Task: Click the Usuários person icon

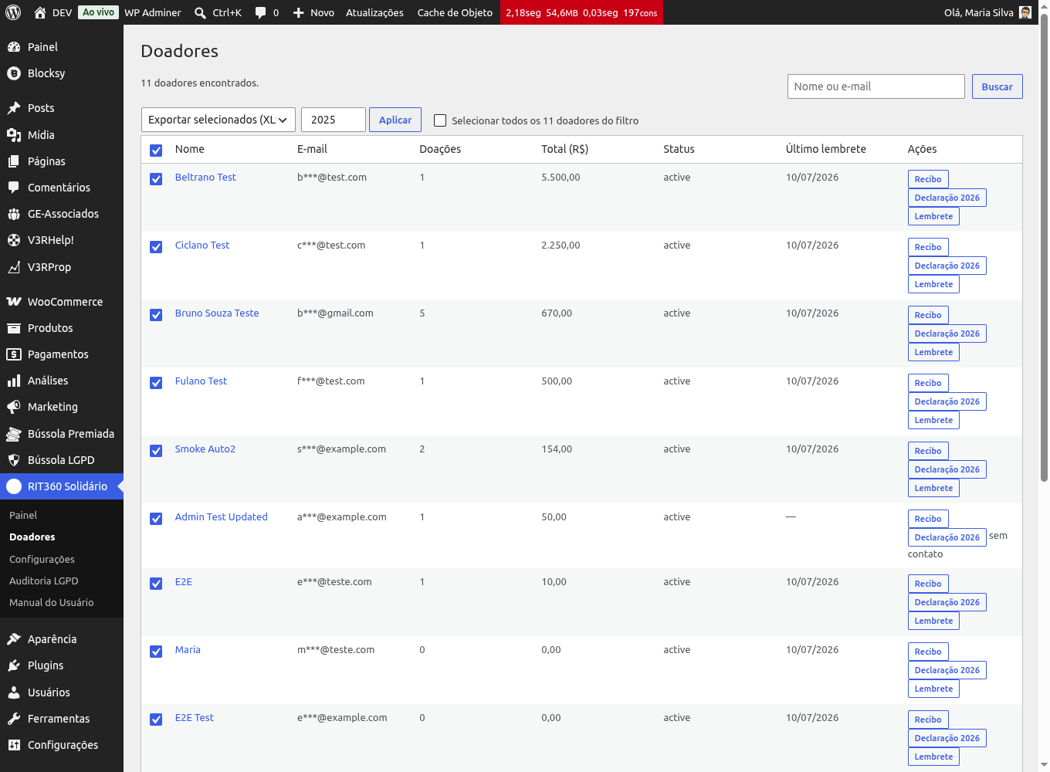Action: [14, 692]
